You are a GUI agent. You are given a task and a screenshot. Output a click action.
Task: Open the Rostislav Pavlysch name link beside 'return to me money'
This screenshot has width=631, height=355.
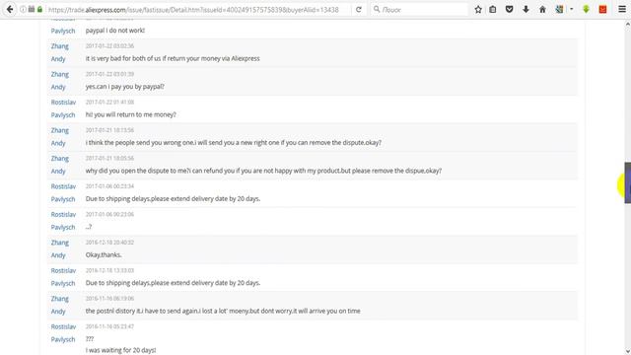[63, 108]
